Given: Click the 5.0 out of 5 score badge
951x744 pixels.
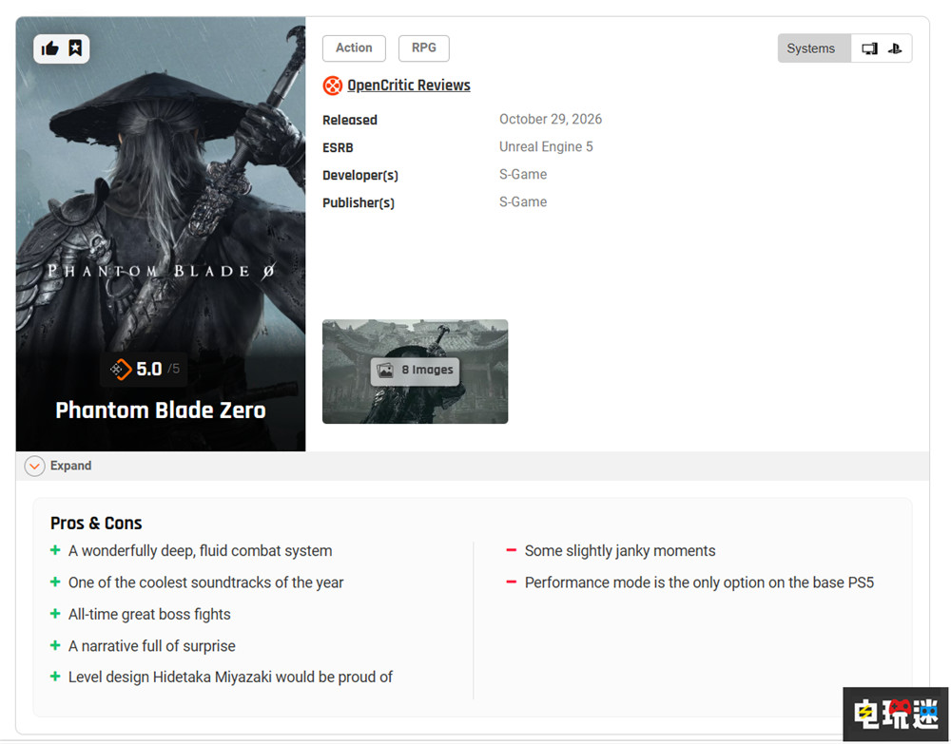Looking at the screenshot, I should click(x=145, y=369).
